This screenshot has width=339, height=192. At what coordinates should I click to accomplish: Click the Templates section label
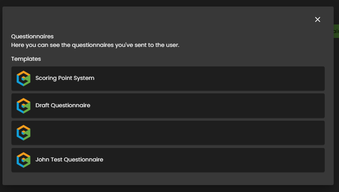tap(26, 59)
